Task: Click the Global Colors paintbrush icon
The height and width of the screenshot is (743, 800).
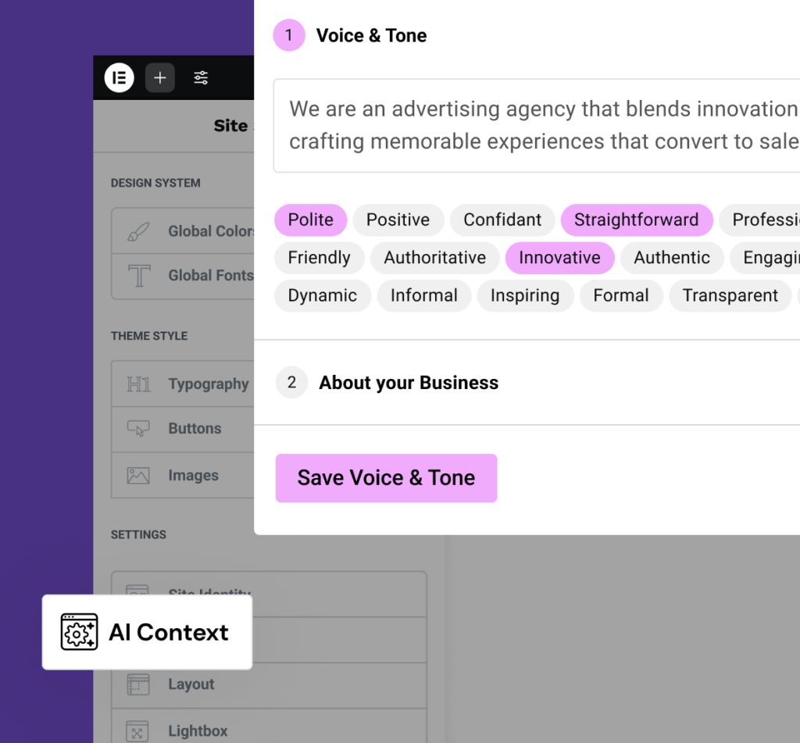Action: [138, 231]
